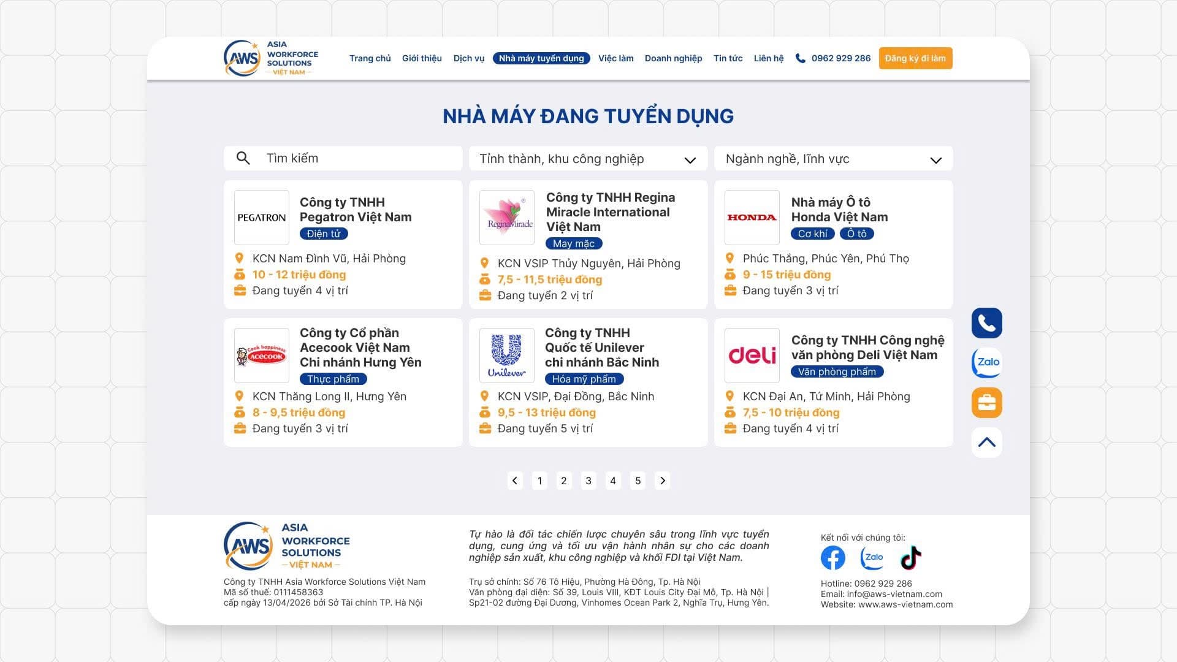Click the Acecook logo thumbnail

pyautogui.click(x=262, y=356)
